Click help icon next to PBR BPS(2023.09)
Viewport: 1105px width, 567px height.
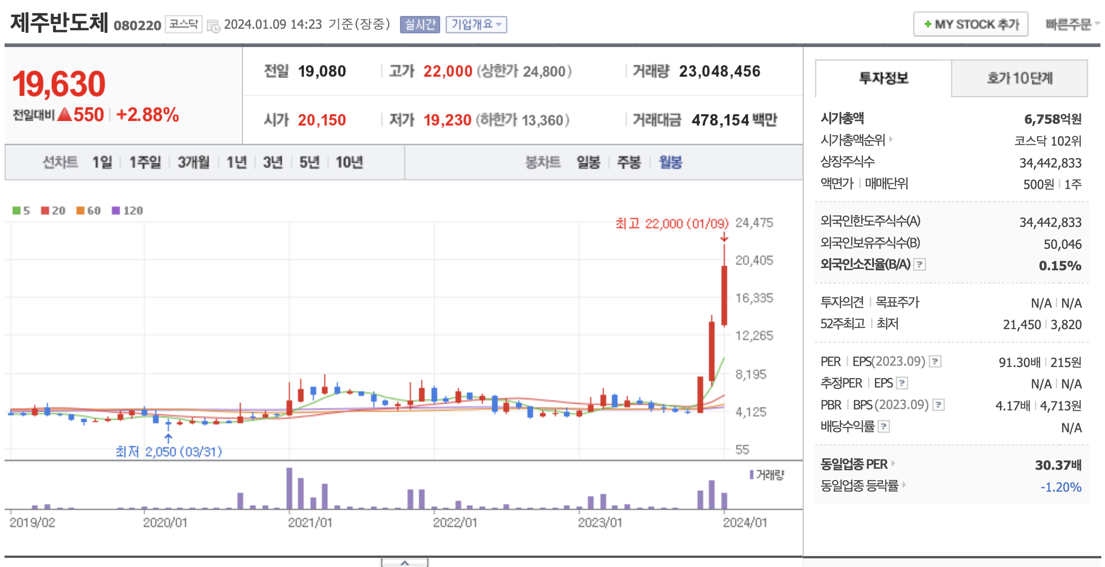click(x=938, y=405)
